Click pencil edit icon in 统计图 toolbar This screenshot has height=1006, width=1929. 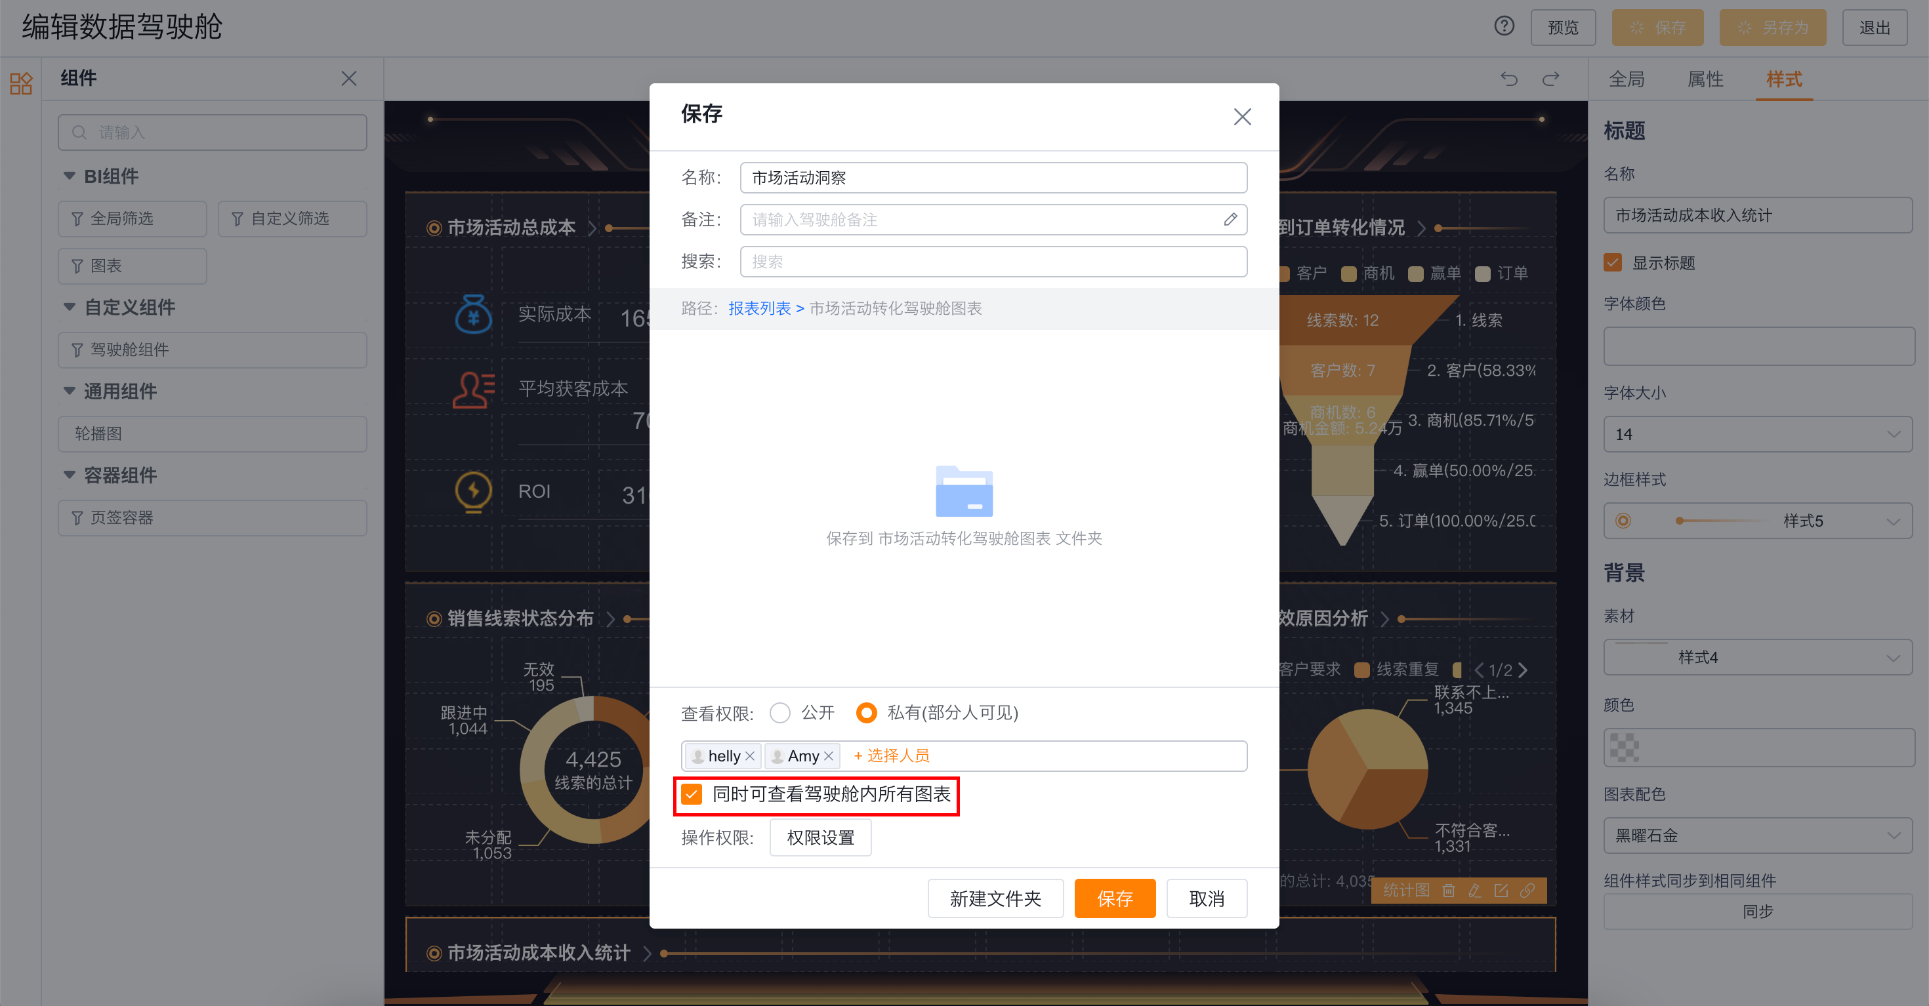pyautogui.click(x=1474, y=890)
